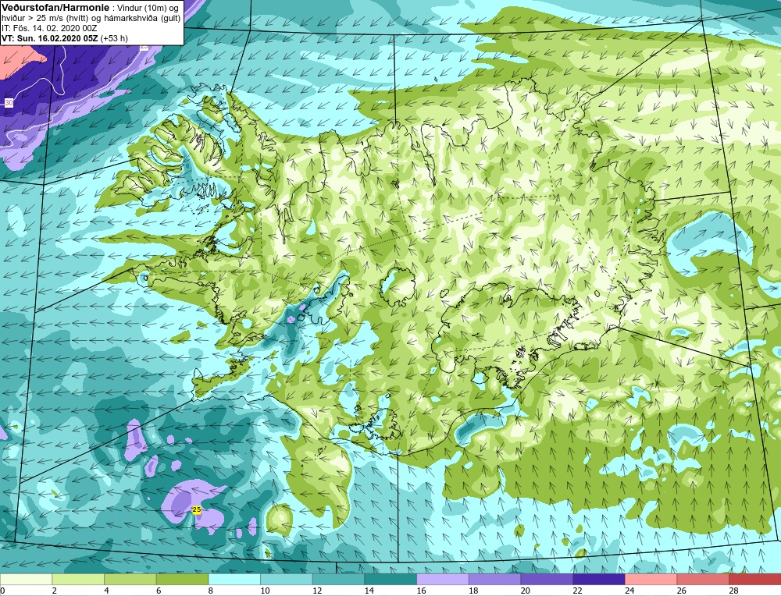Screen dimensions: 781x596
Task: Click the 12–14 m/s teal legend swatch
Action: coord(338,579)
